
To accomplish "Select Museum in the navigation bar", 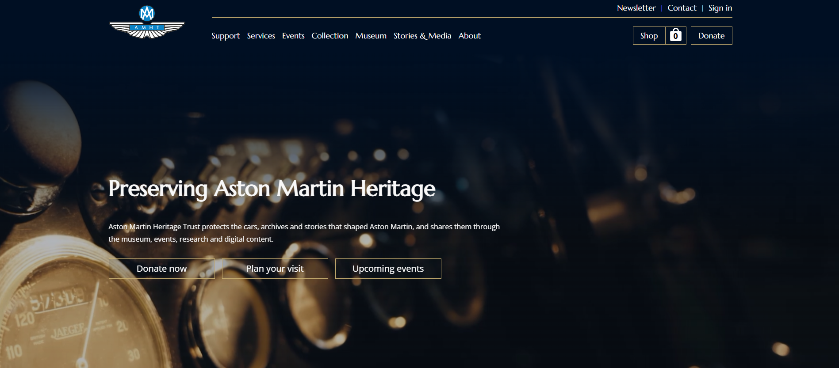I will [x=371, y=36].
